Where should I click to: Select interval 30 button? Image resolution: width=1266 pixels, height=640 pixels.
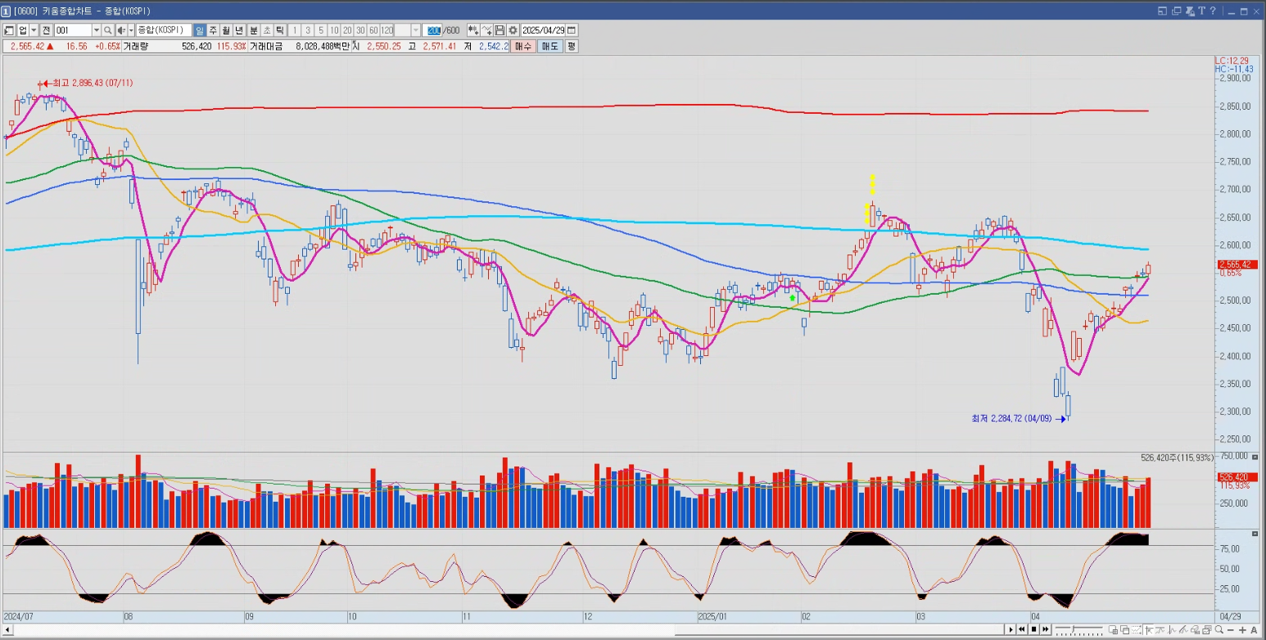coord(360,30)
